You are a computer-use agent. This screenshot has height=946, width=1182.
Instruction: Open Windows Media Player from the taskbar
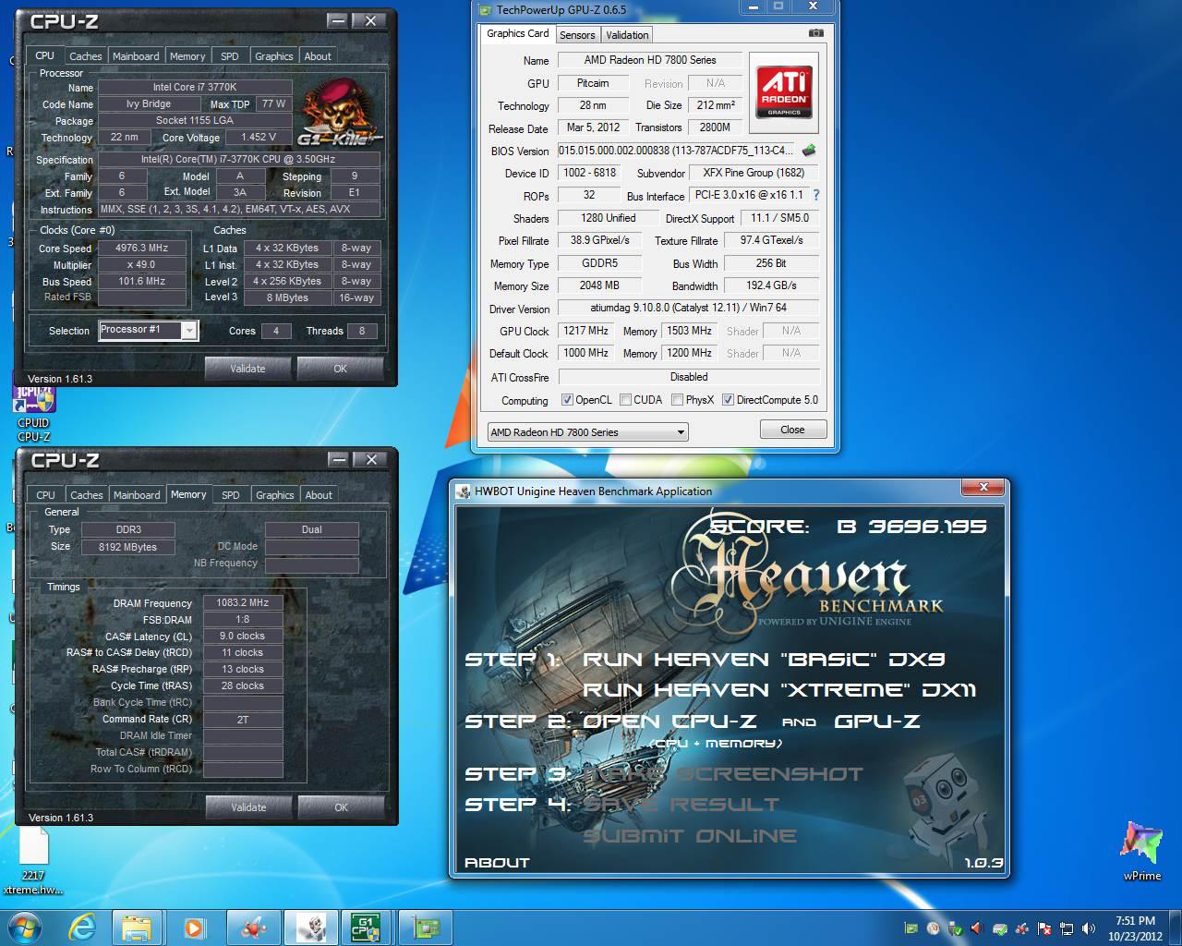coord(193,928)
